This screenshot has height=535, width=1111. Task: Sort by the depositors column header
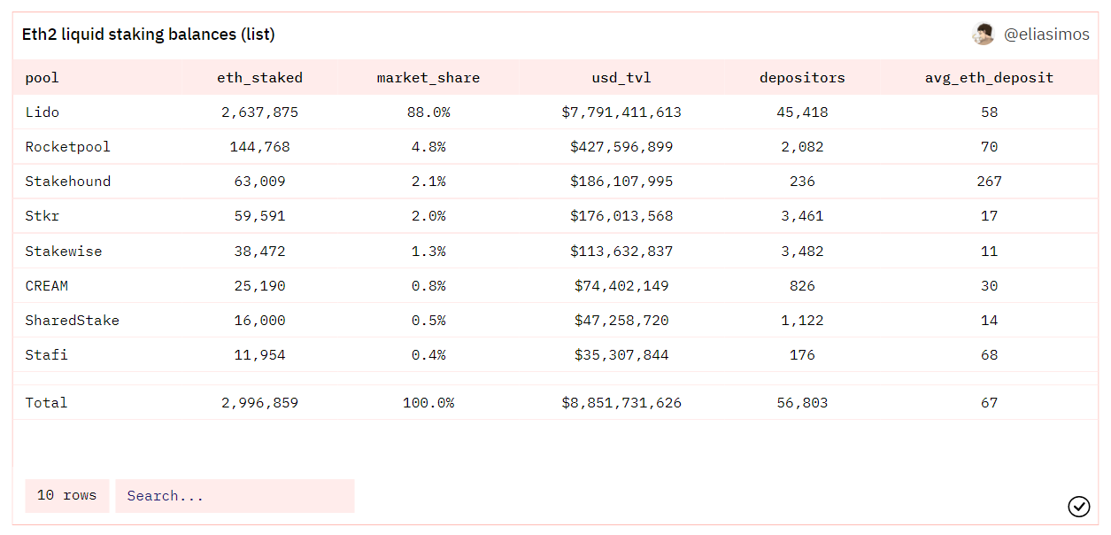click(x=802, y=78)
